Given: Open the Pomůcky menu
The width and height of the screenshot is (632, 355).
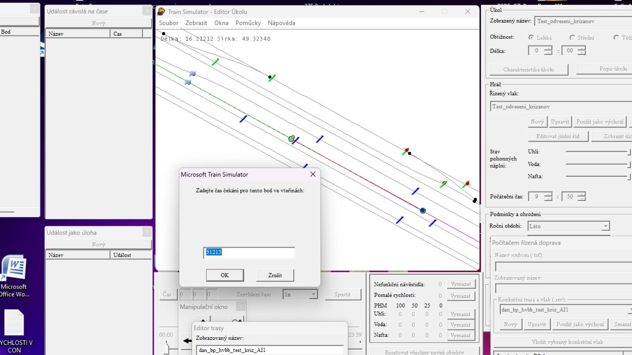Looking at the screenshot, I should click(x=248, y=23).
